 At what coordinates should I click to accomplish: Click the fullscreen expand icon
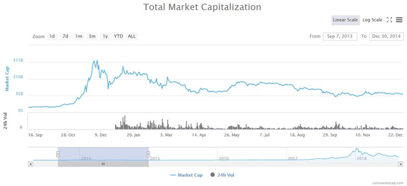tap(389, 20)
